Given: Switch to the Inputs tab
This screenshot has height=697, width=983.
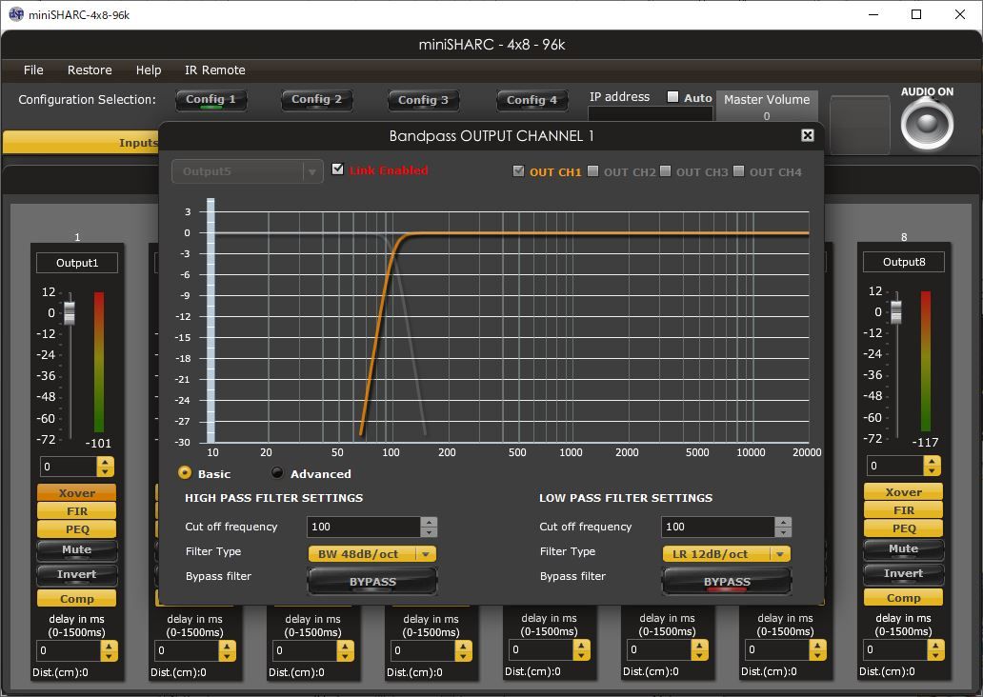Looking at the screenshot, I should (82, 142).
